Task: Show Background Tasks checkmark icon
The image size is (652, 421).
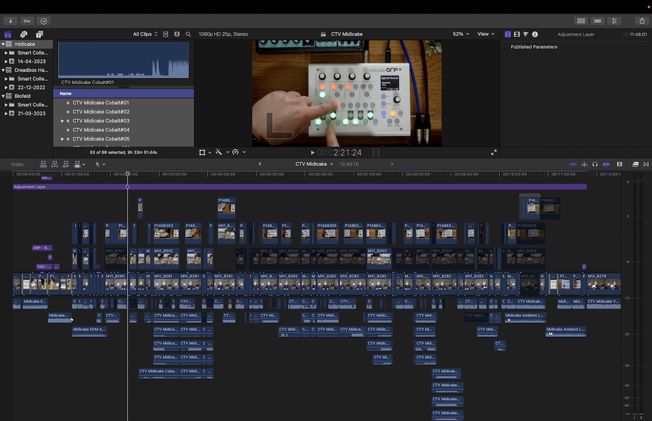Action: click(44, 21)
